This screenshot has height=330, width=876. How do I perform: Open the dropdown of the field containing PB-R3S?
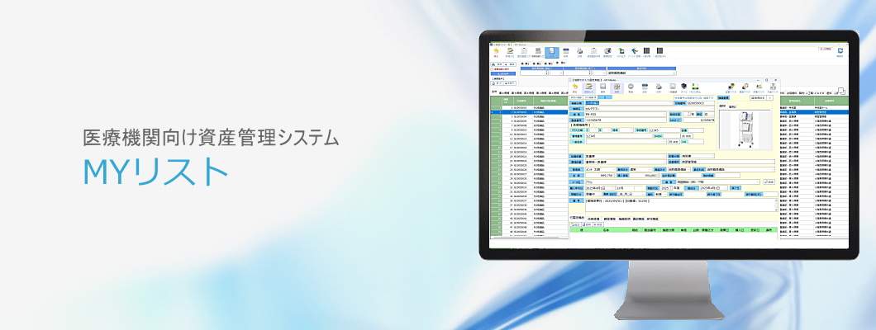point(664,115)
